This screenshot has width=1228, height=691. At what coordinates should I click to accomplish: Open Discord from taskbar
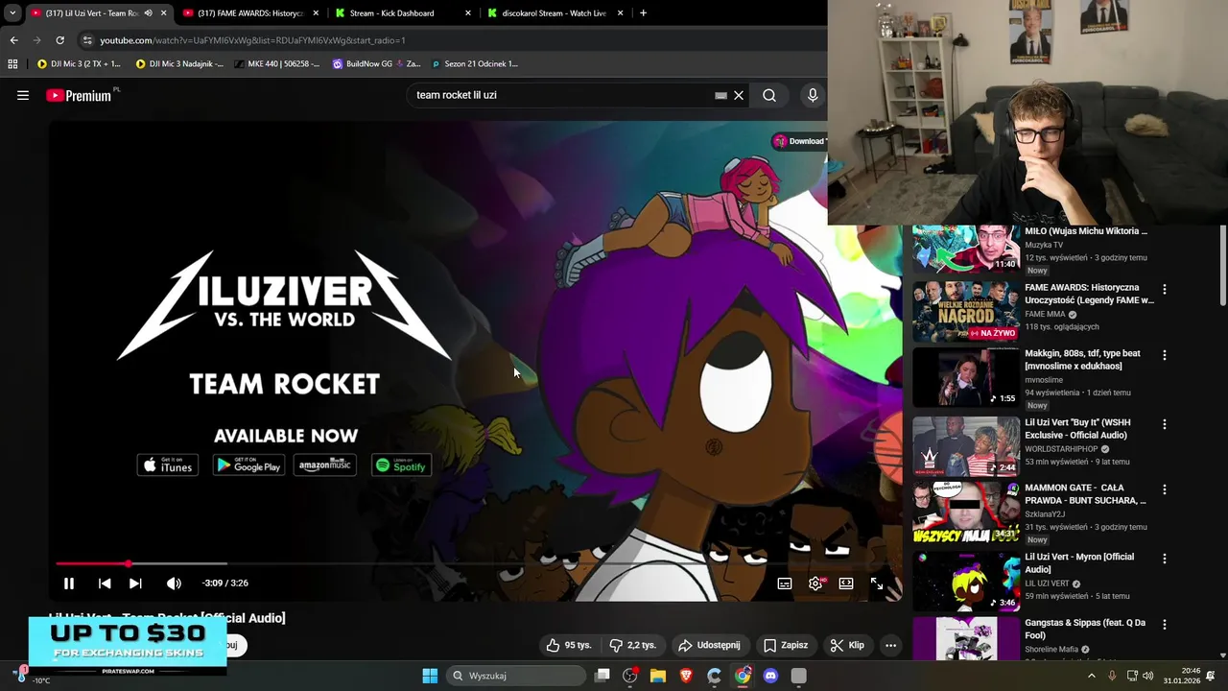(x=770, y=676)
